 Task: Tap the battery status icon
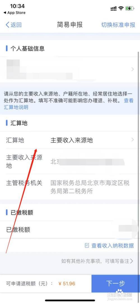130,8
